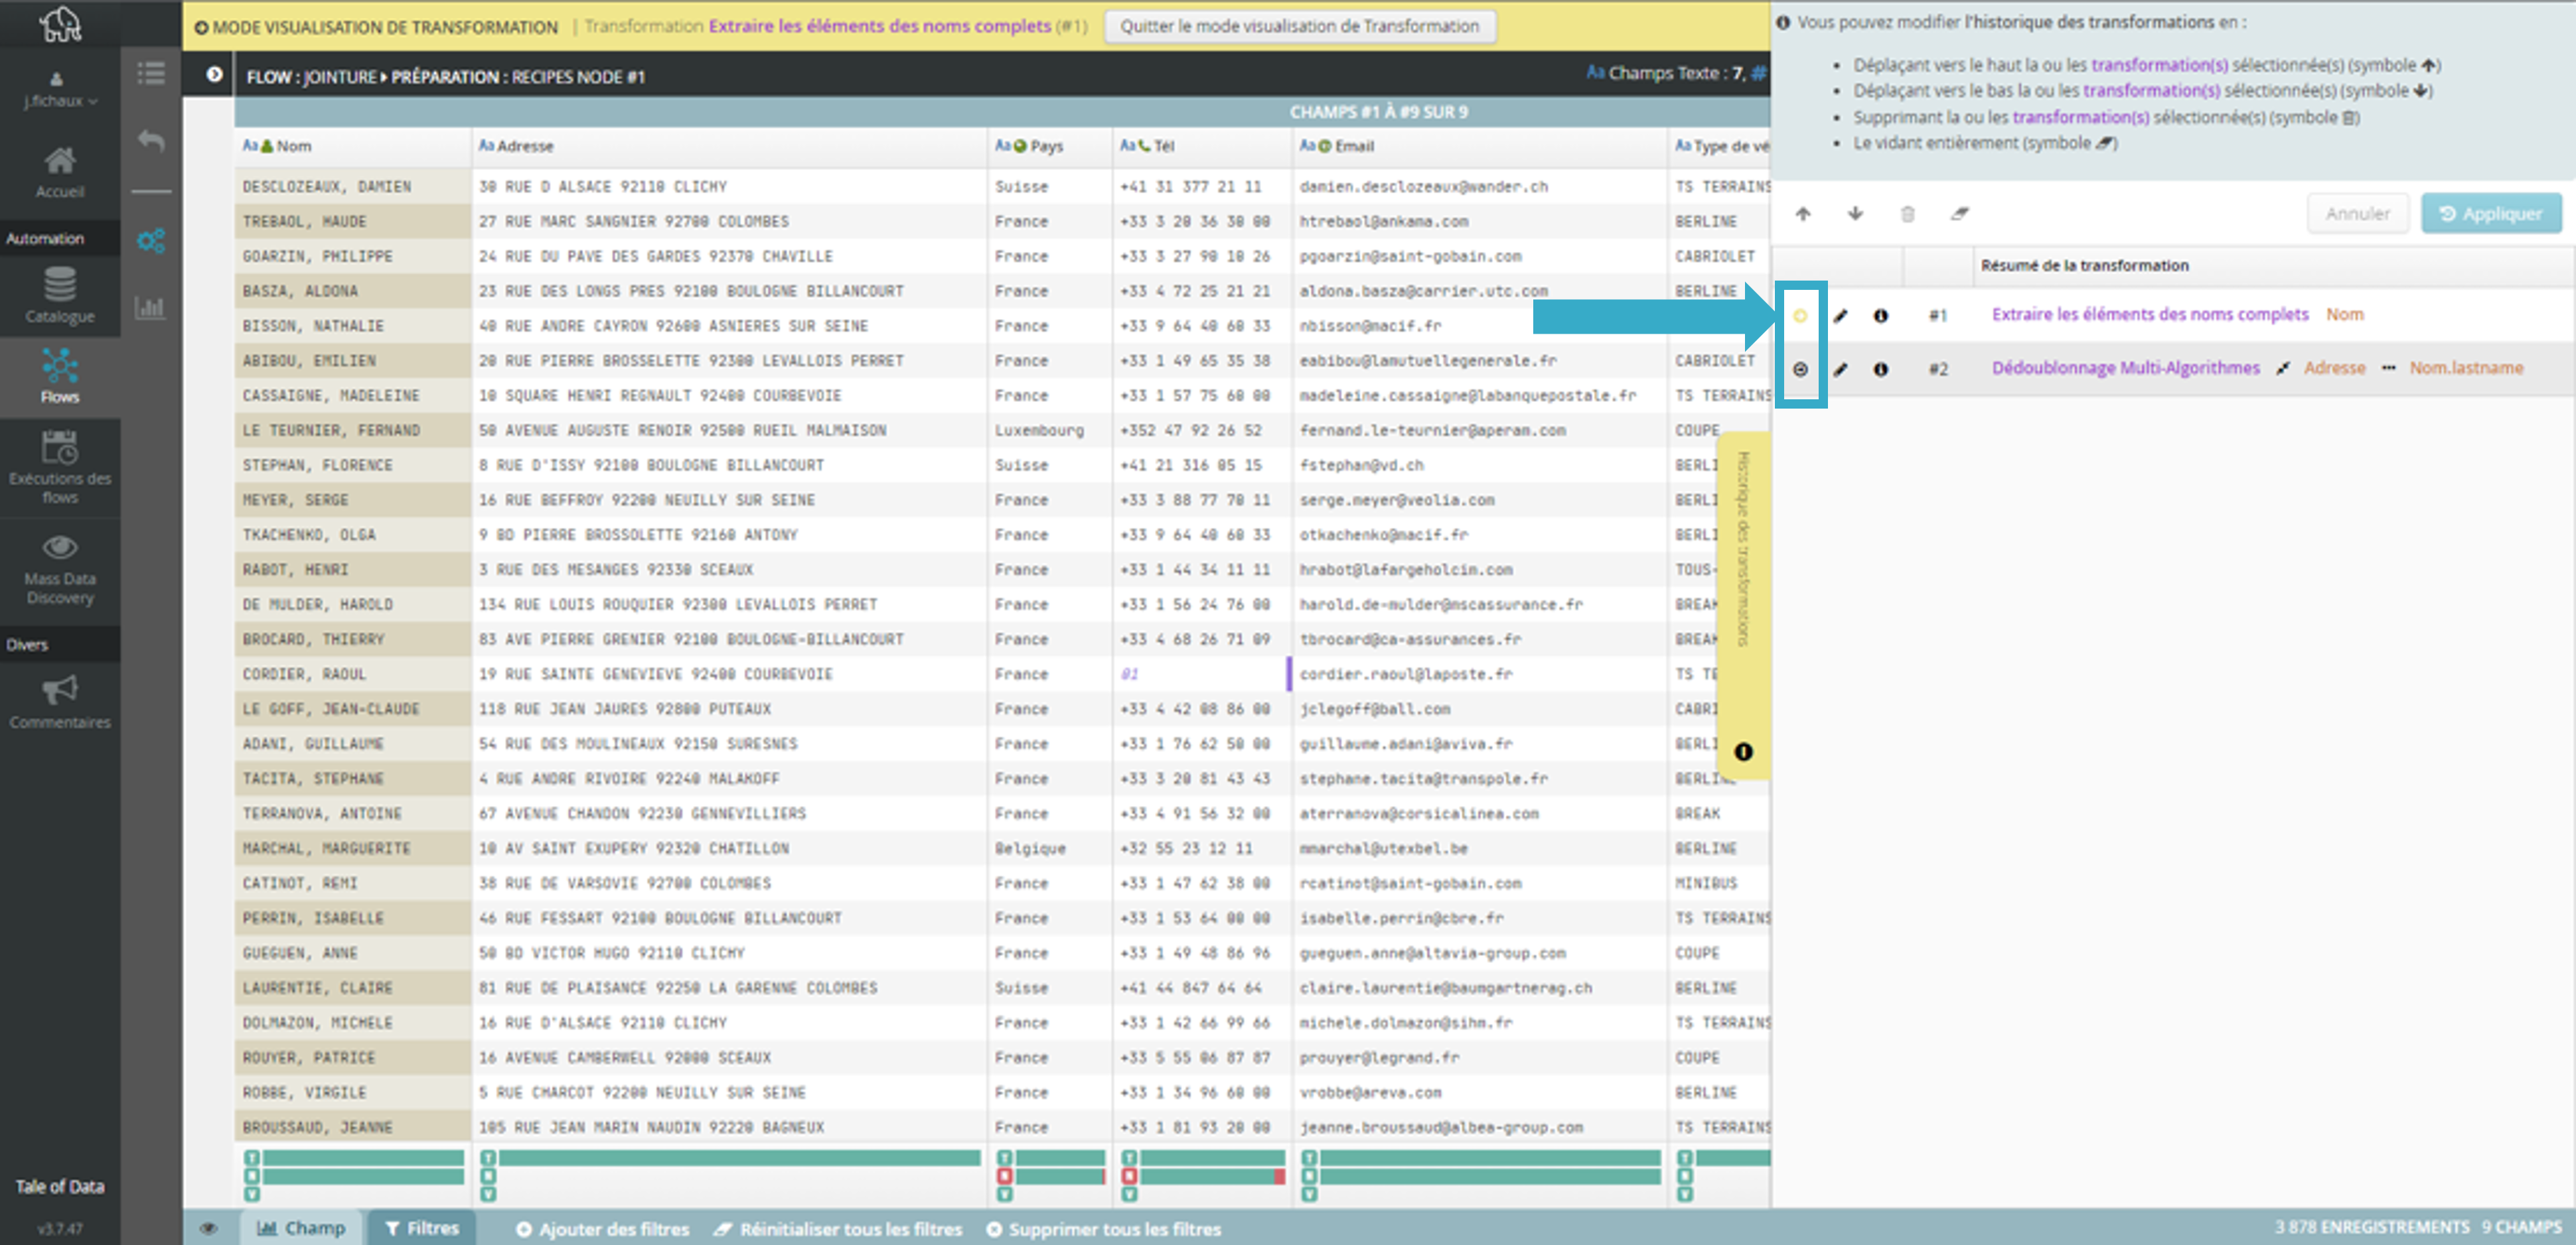Open the Commentaires section
The height and width of the screenshot is (1245, 2576).
coord(60,702)
